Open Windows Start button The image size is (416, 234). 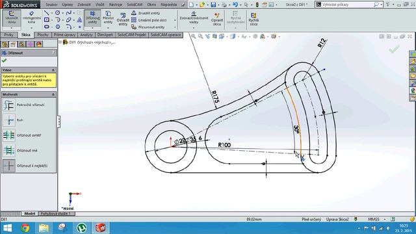click(7, 228)
